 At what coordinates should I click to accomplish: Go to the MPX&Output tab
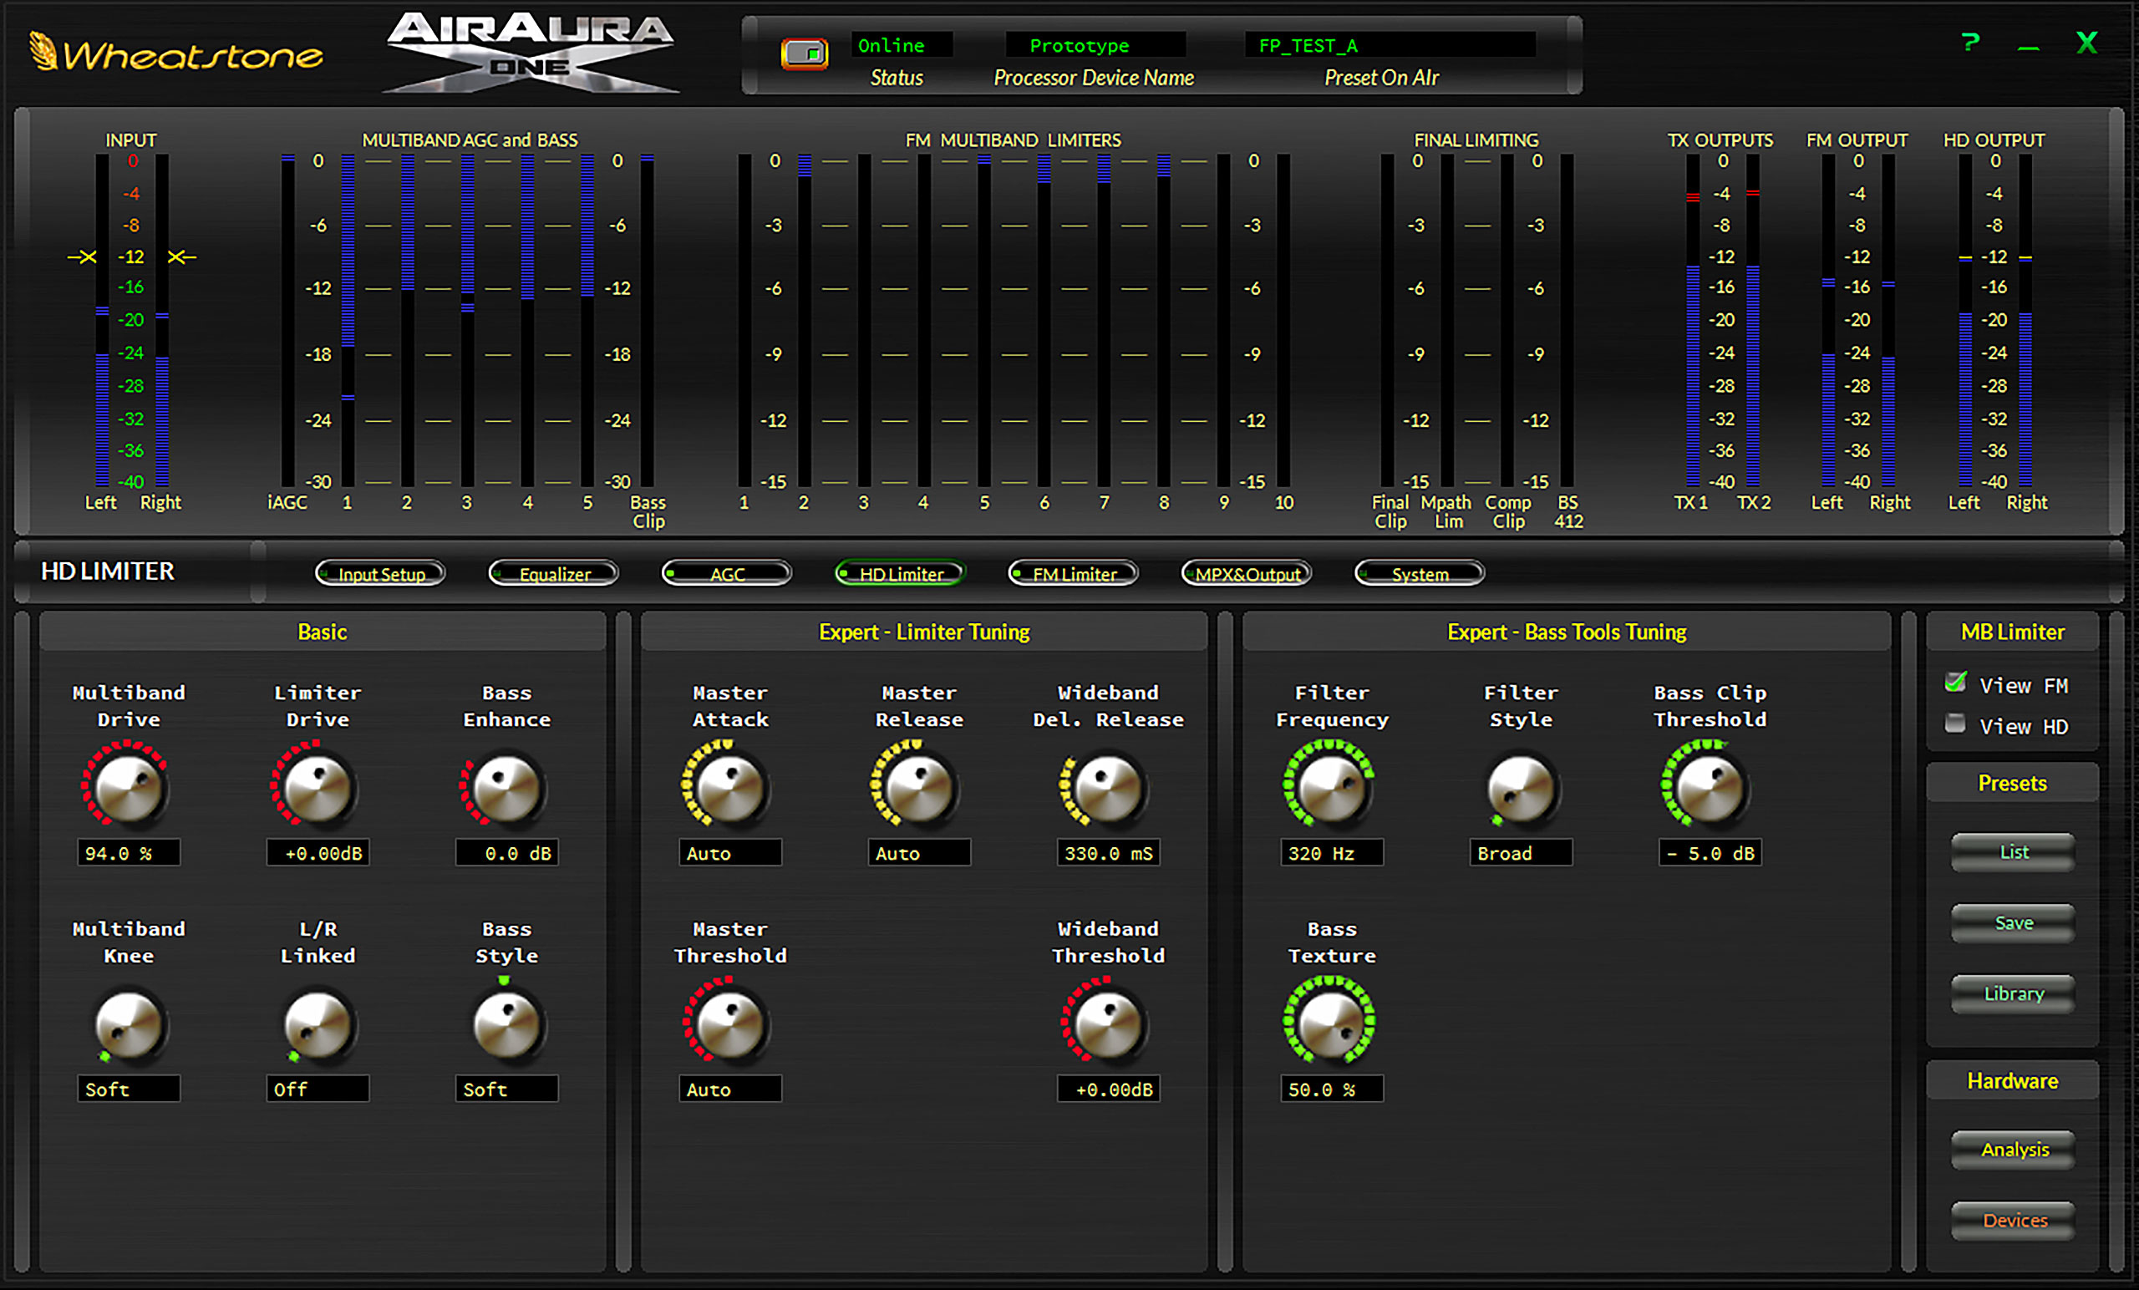point(1247,573)
